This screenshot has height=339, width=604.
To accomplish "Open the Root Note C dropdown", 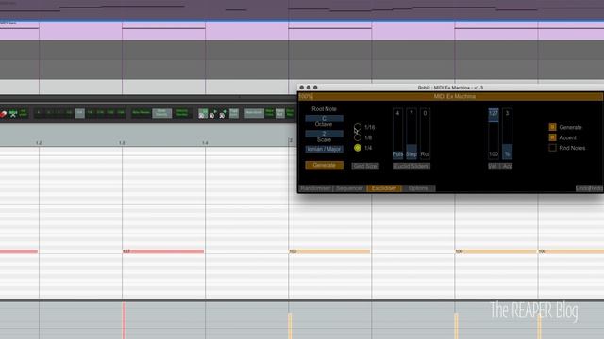I will point(324,119).
